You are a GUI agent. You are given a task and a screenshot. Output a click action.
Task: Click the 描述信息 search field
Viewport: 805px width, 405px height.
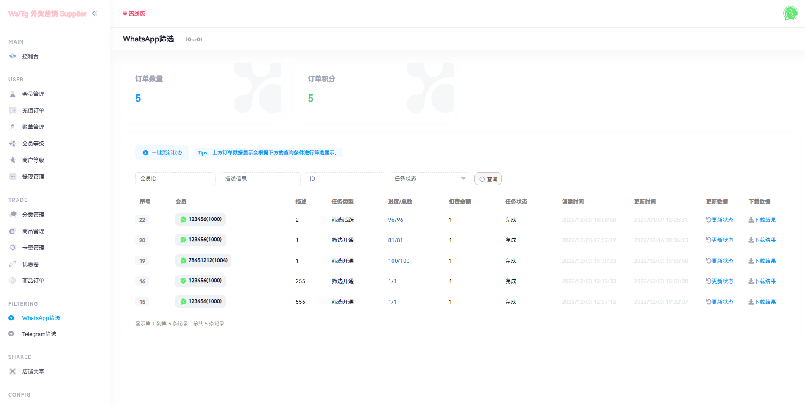click(x=260, y=179)
